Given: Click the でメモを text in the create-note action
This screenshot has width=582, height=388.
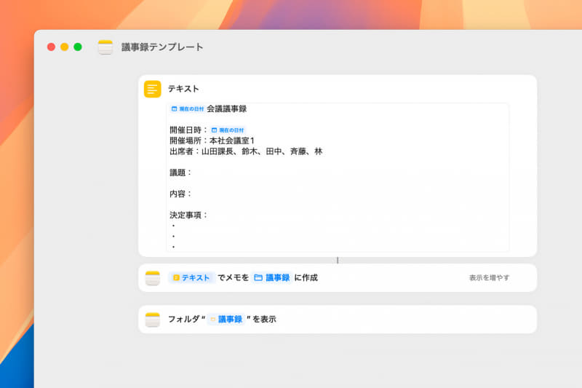Looking at the screenshot, I should pyautogui.click(x=233, y=278).
